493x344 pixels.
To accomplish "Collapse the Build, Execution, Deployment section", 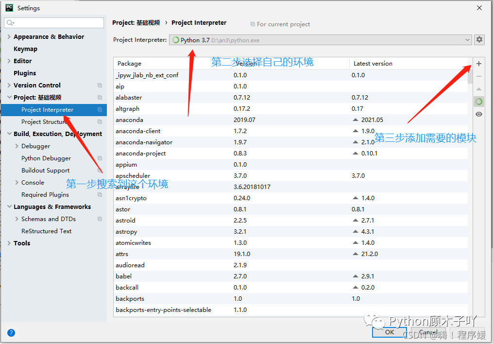I will 9,134.
